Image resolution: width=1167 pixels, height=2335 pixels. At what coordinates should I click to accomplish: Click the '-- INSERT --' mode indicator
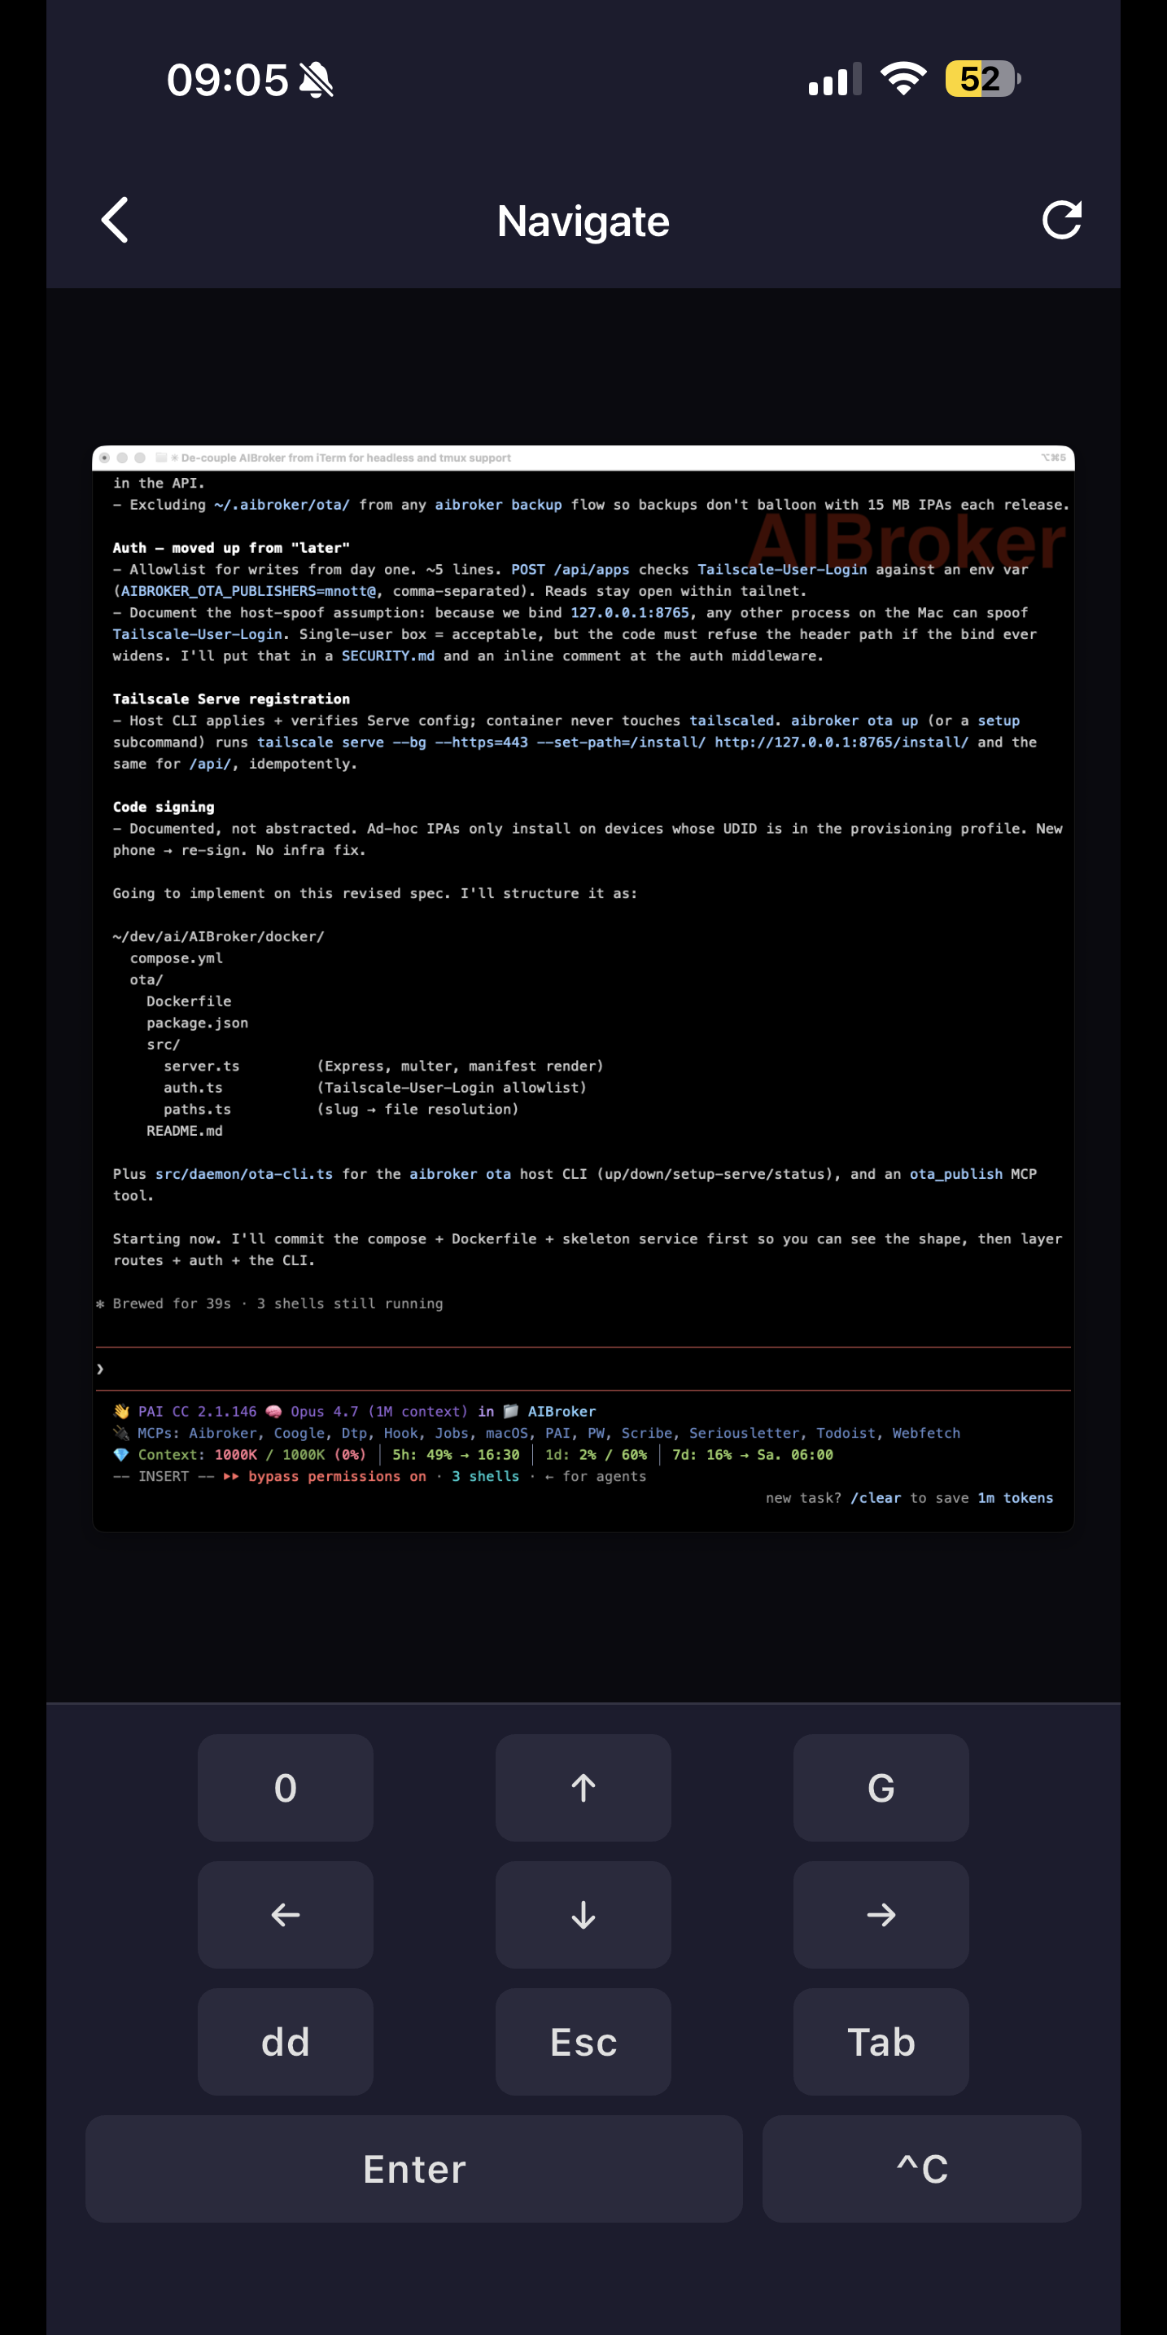pyautogui.click(x=164, y=1477)
